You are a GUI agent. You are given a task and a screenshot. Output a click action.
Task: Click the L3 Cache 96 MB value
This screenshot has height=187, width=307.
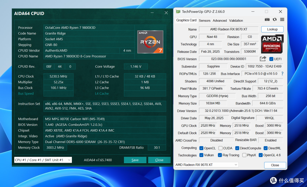pyautogui.click(x=145, y=88)
